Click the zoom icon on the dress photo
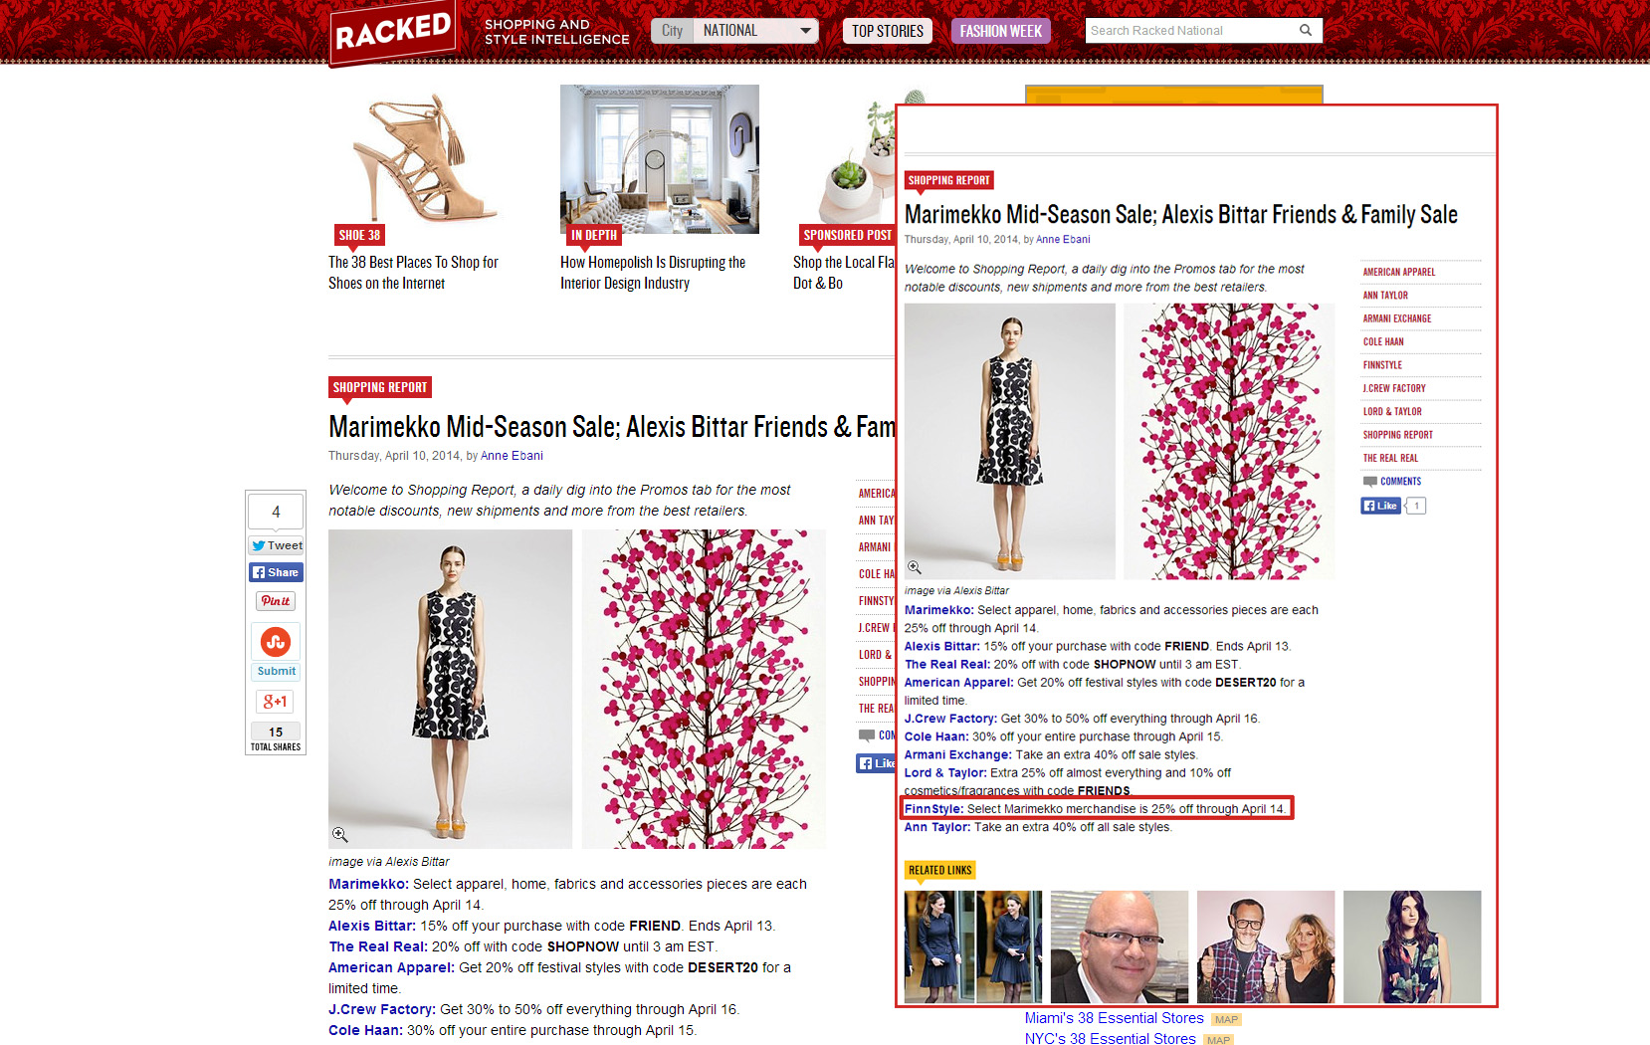This screenshot has height=1045, width=1650. click(339, 834)
